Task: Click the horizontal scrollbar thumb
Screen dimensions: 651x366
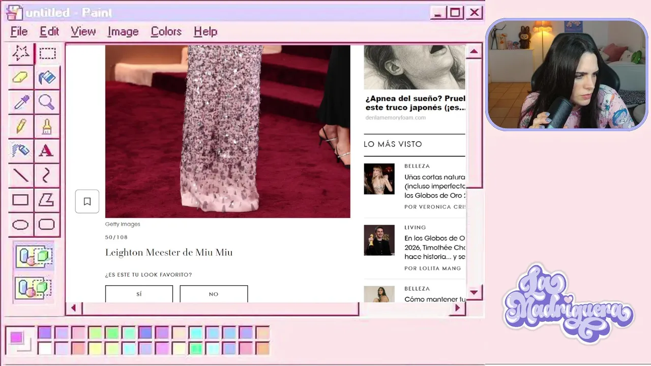Action: click(x=220, y=308)
